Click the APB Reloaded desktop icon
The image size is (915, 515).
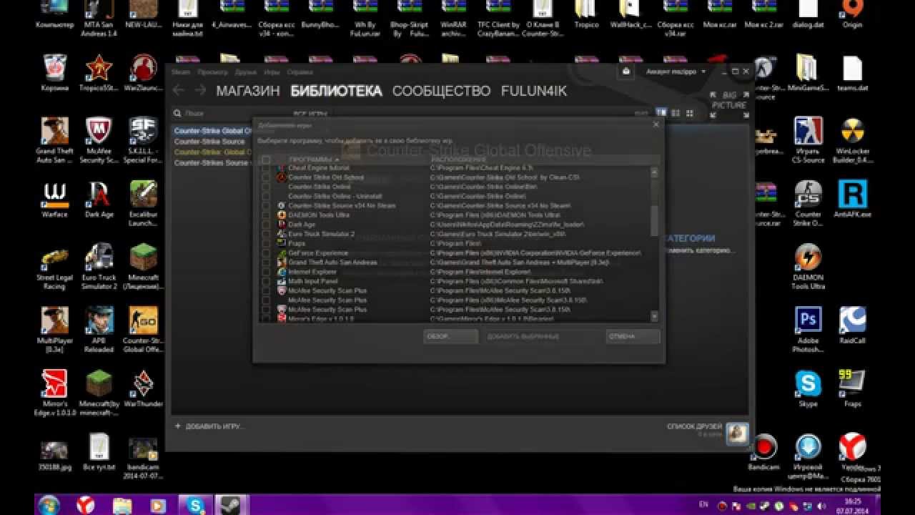[99, 330]
